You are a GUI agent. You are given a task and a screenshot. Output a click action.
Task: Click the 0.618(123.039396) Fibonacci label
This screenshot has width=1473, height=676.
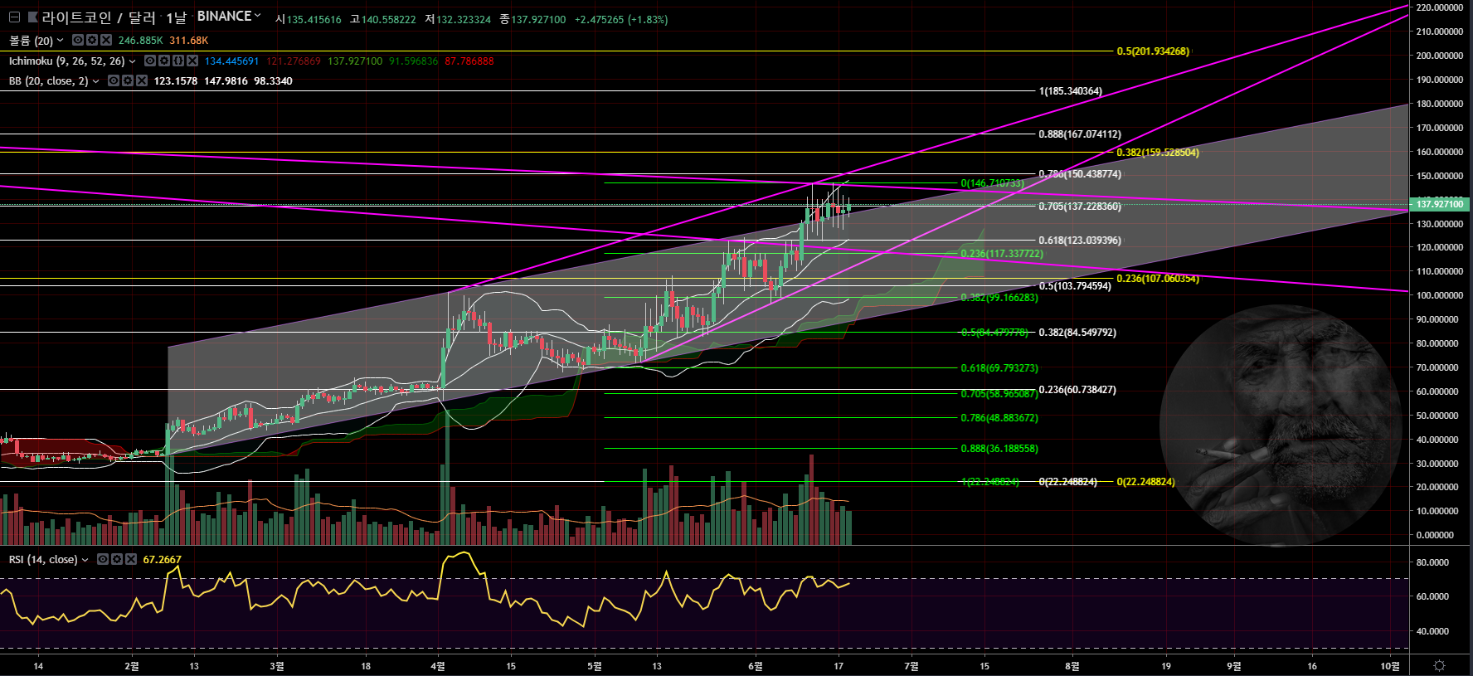pos(1080,241)
